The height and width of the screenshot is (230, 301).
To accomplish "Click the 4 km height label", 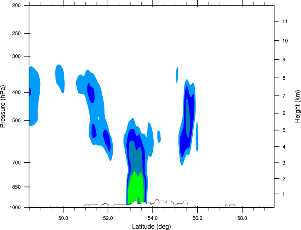I will tap(284, 147).
